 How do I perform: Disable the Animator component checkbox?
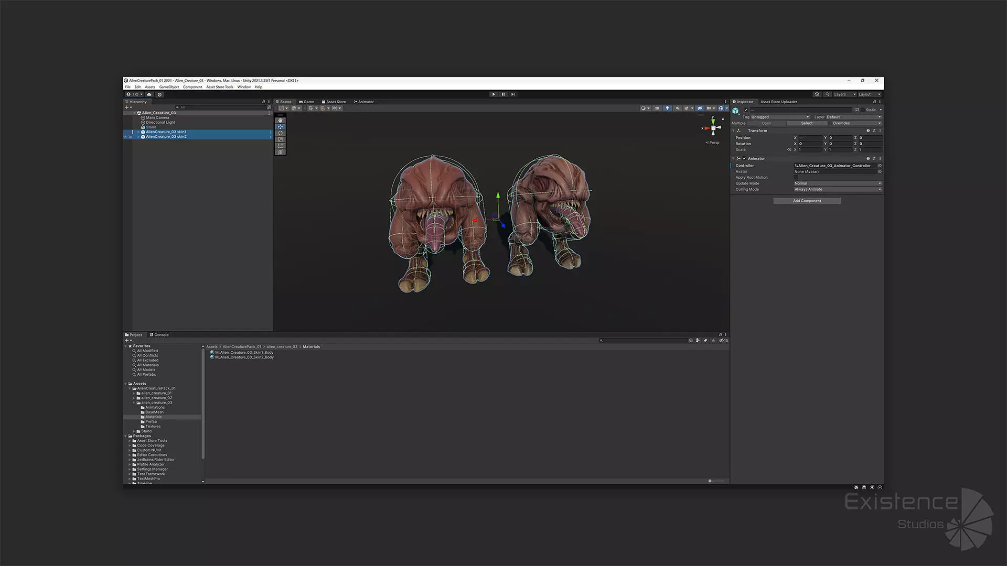coord(744,158)
